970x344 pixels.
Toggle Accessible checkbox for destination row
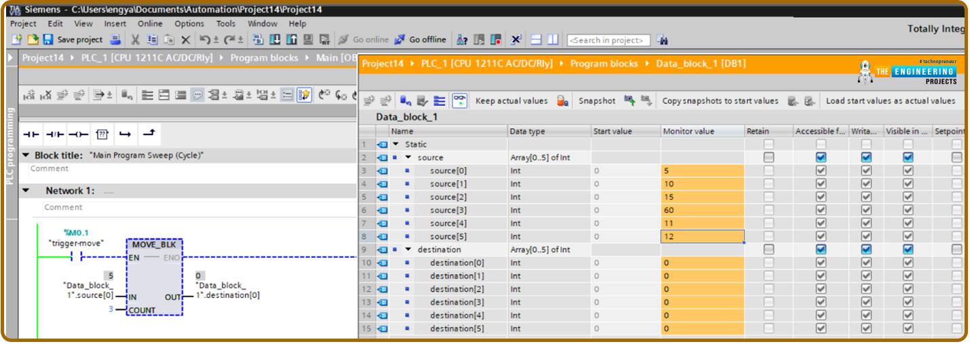coord(821,250)
